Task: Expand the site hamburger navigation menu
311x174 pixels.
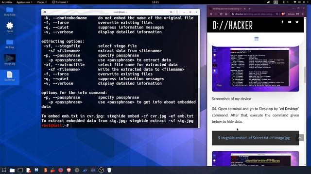Action: (257, 39)
